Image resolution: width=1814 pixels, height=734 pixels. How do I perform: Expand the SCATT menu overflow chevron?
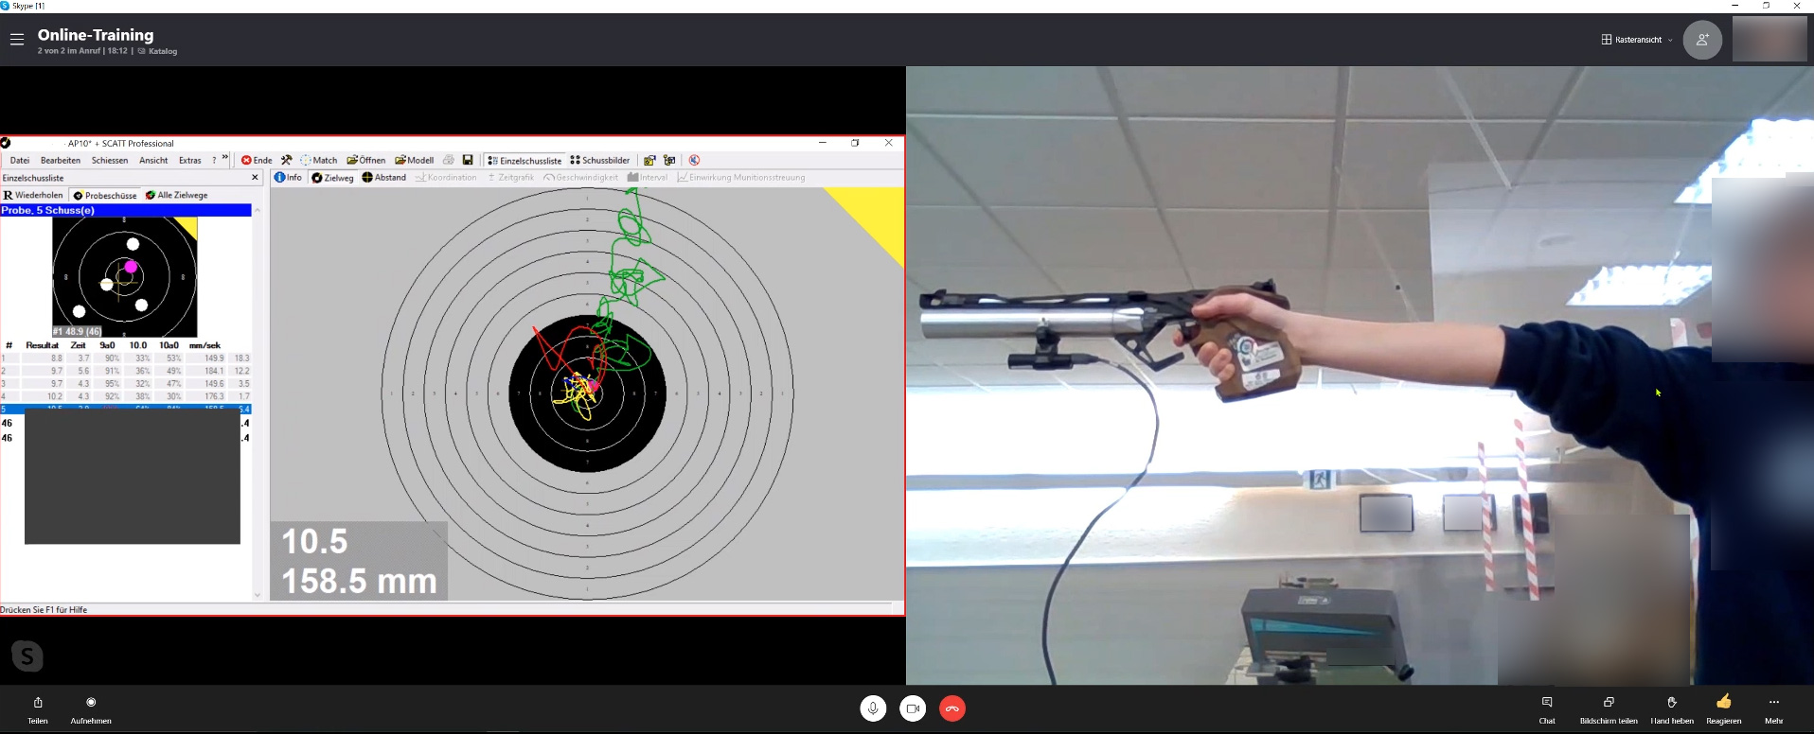click(x=225, y=158)
